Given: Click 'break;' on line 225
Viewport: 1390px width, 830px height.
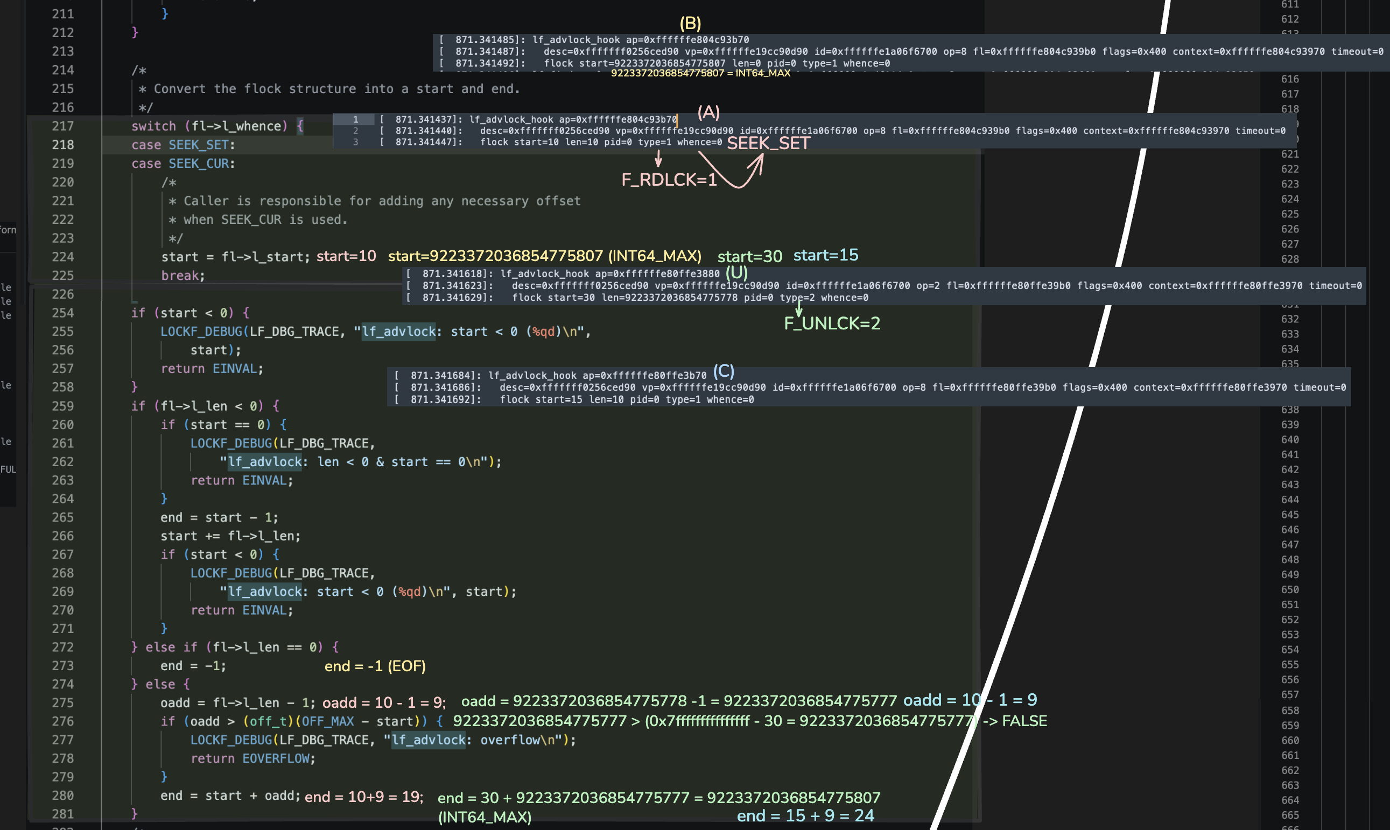Looking at the screenshot, I should pyautogui.click(x=184, y=275).
